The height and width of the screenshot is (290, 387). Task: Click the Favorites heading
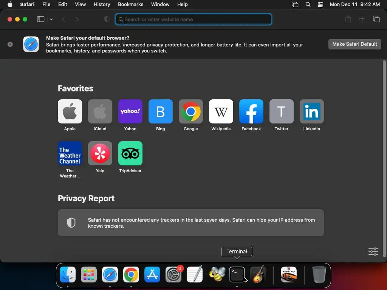point(76,88)
